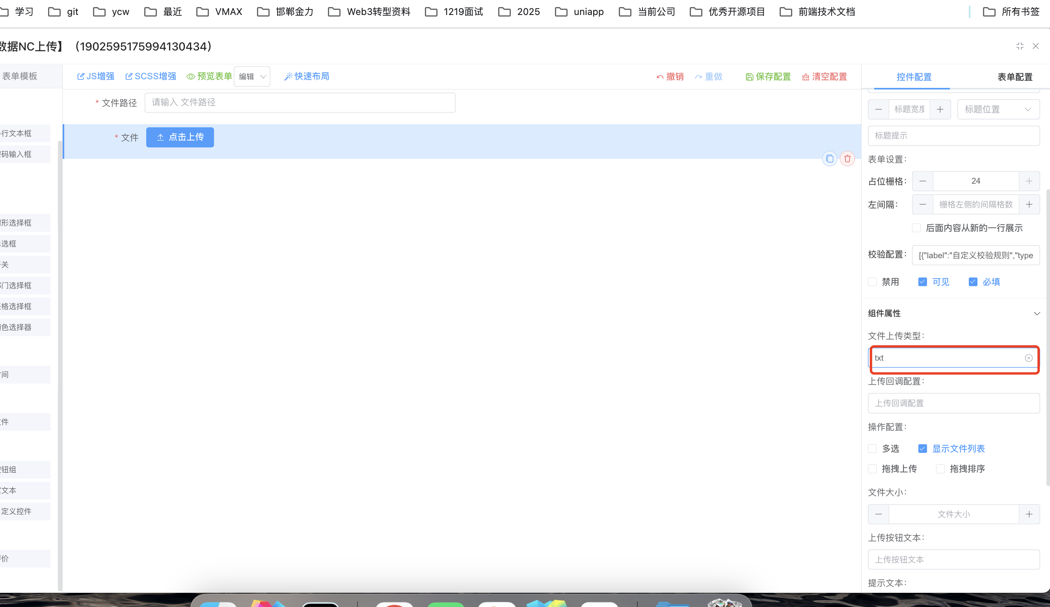Select the 控件配置 tab
The height and width of the screenshot is (607, 1050).
(x=914, y=77)
